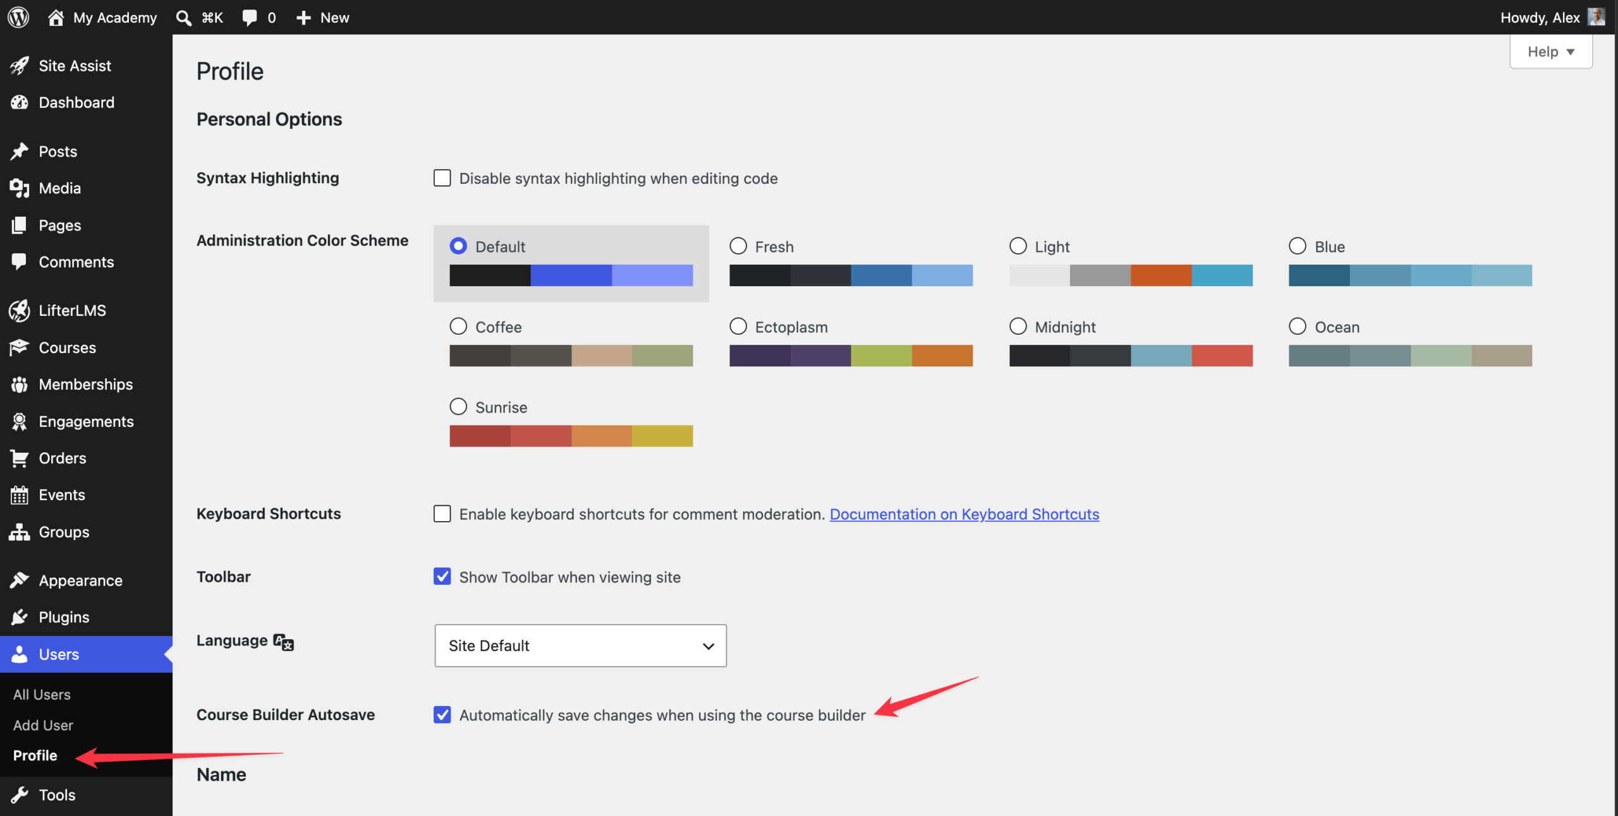1618x816 pixels.
Task: Click the Language translation icon
Action: click(x=284, y=642)
